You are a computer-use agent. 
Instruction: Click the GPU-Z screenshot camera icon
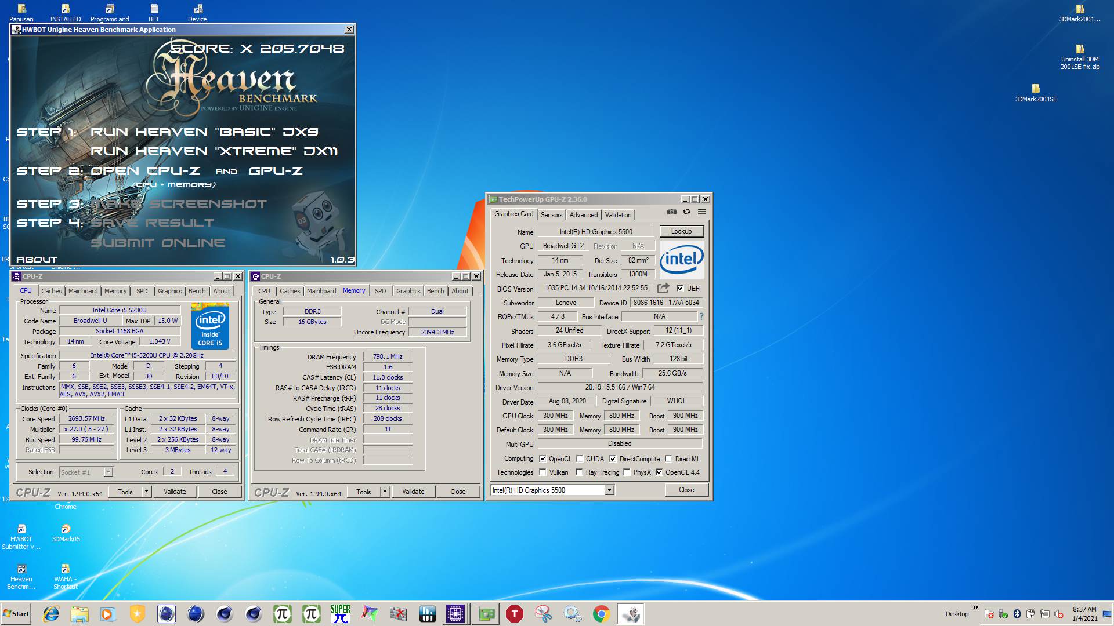(x=671, y=212)
